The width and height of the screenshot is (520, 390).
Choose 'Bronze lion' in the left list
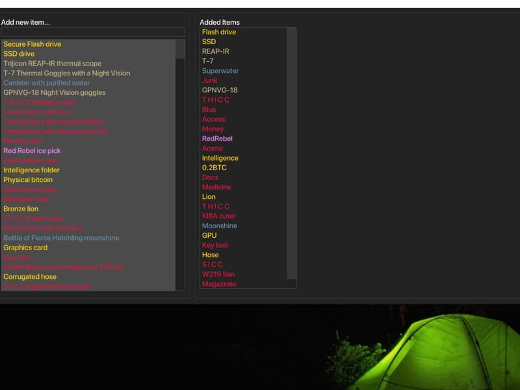point(21,209)
